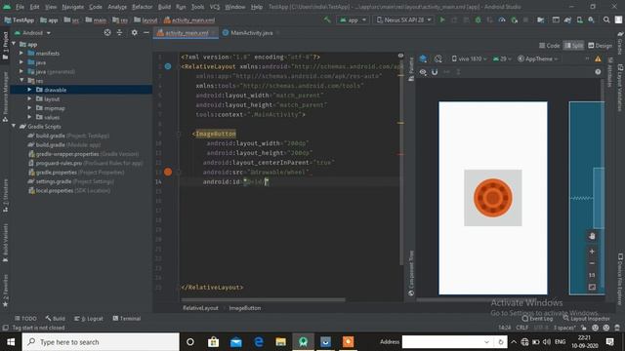Expand the manifests folder
This screenshot has width=625, height=351.
[x=21, y=53]
